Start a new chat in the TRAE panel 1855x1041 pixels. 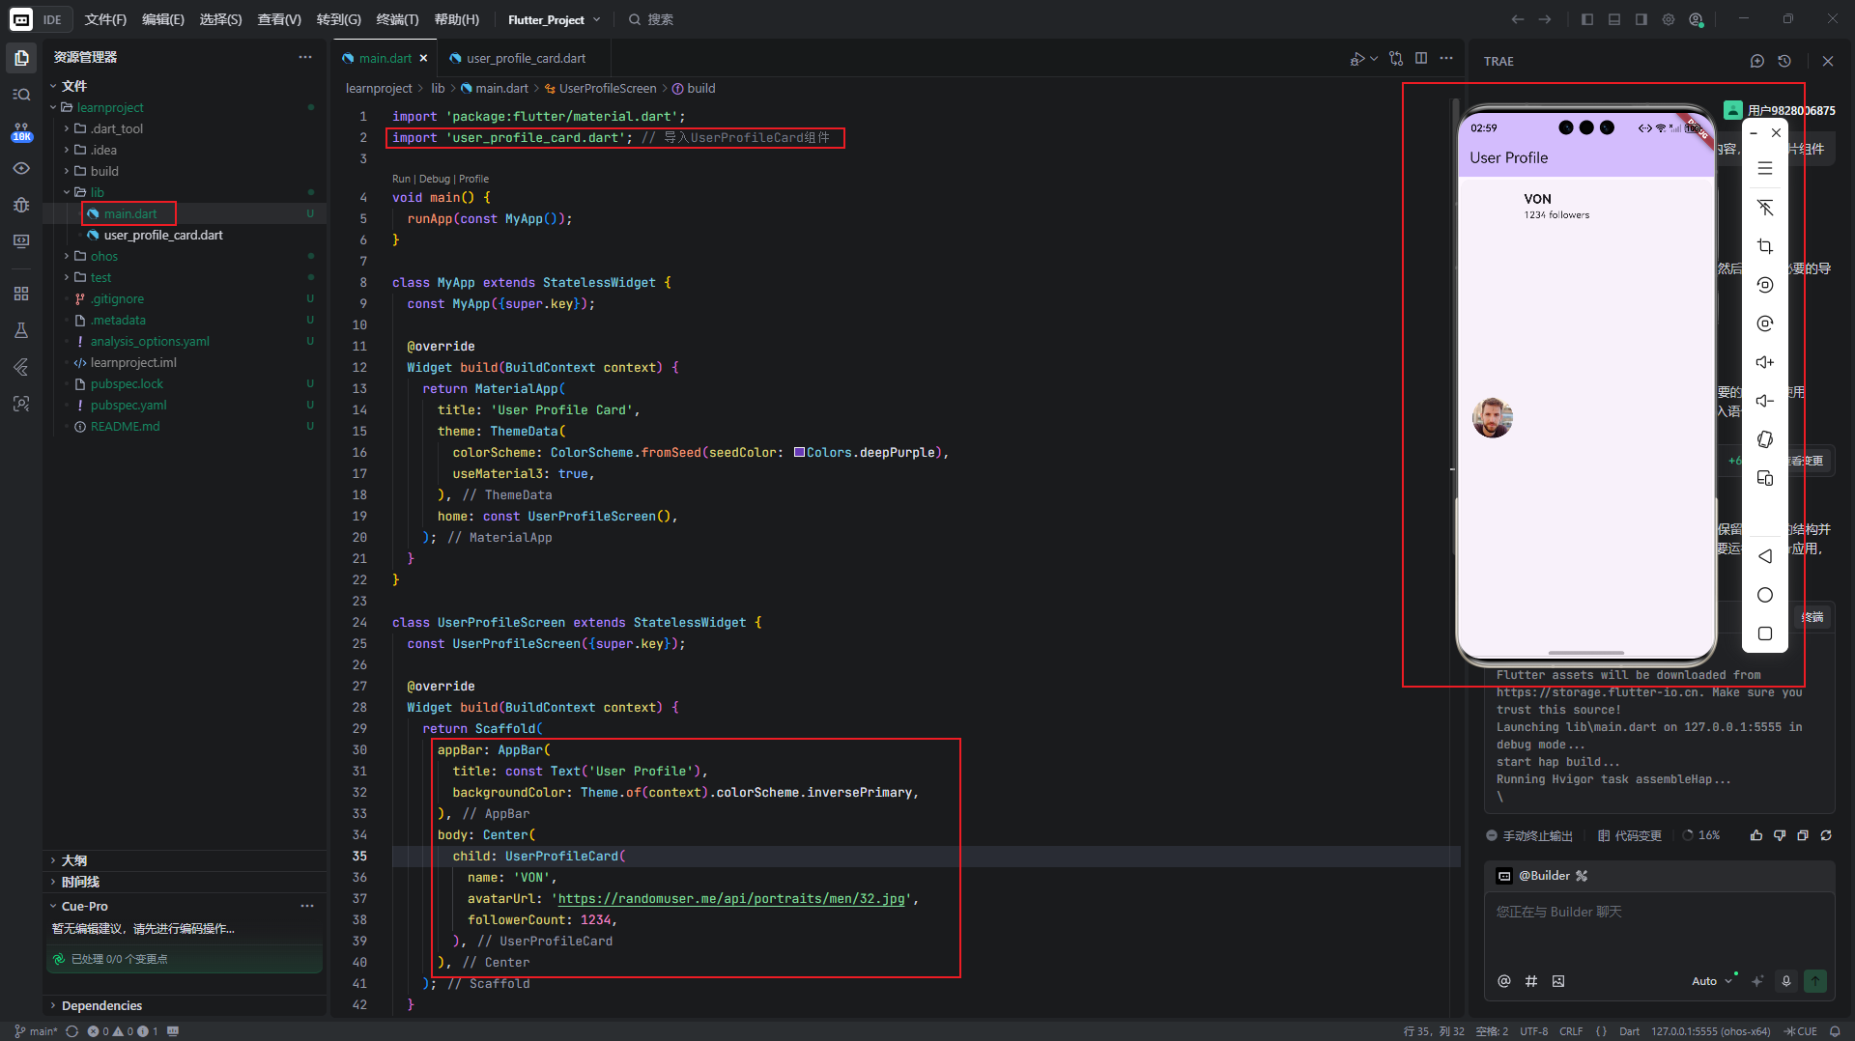point(1757,61)
